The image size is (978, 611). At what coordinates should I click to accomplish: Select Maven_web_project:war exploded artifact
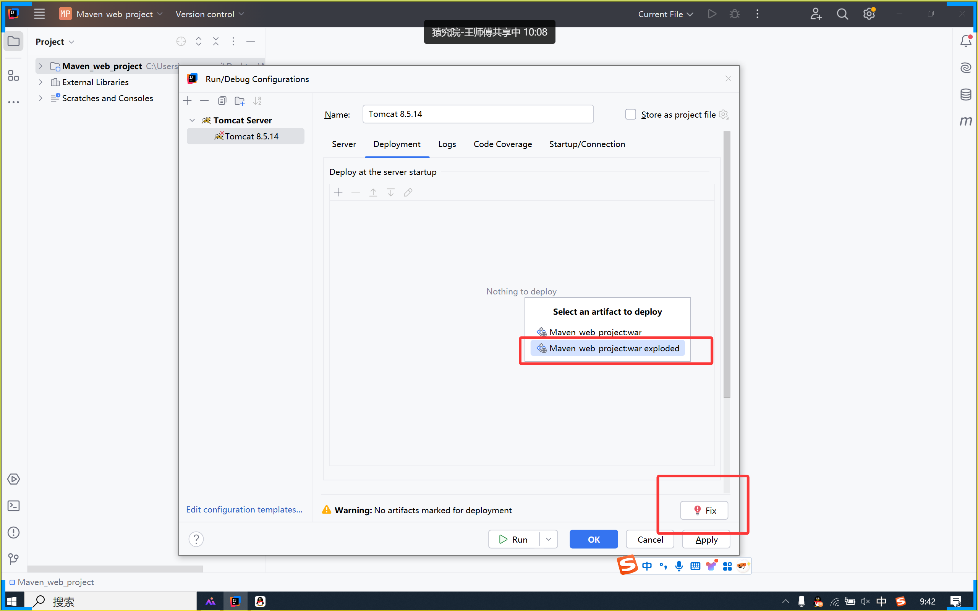tap(607, 348)
